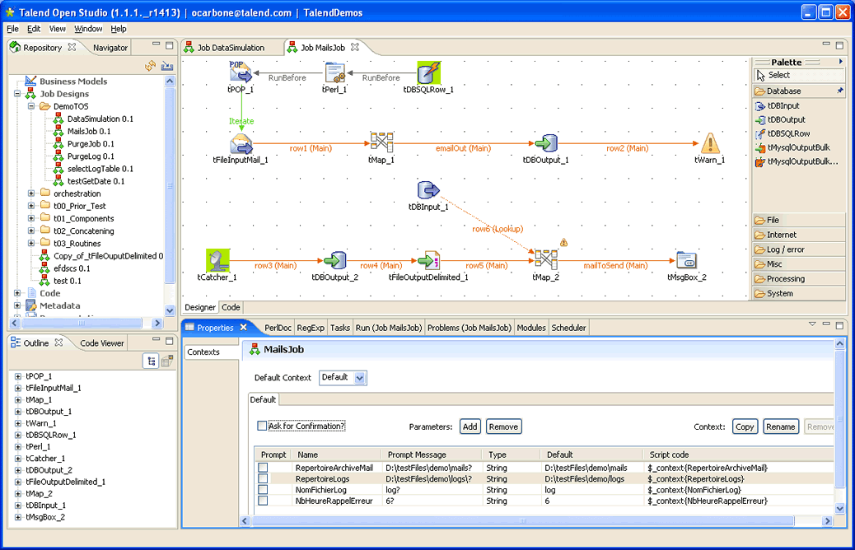Expand the Code node in Repository
The width and height of the screenshot is (855, 550).
point(17,293)
